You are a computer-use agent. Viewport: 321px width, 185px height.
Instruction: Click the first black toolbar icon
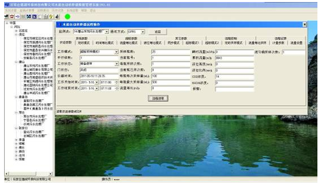tap(7, 17)
